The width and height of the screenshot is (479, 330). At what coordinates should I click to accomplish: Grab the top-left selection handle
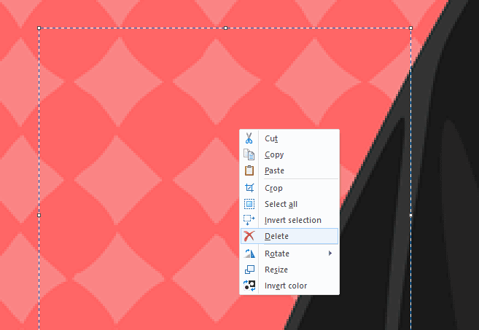click(39, 28)
